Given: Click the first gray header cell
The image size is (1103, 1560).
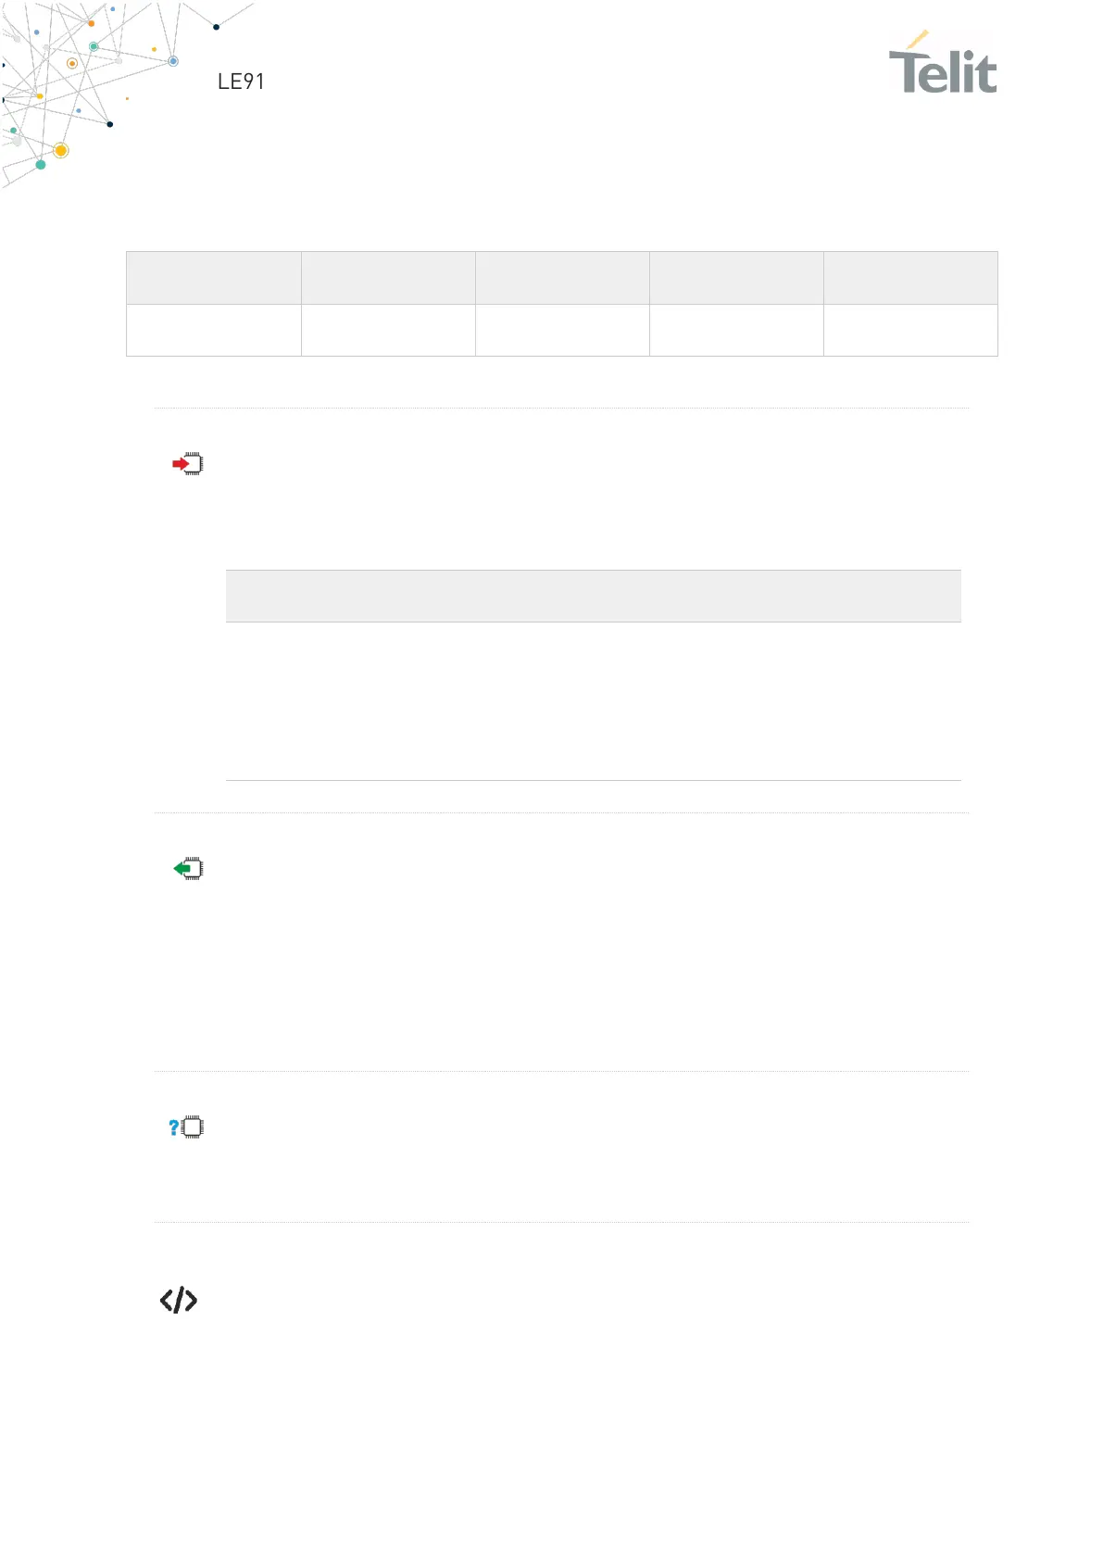Looking at the screenshot, I should [x=214, y=278].
